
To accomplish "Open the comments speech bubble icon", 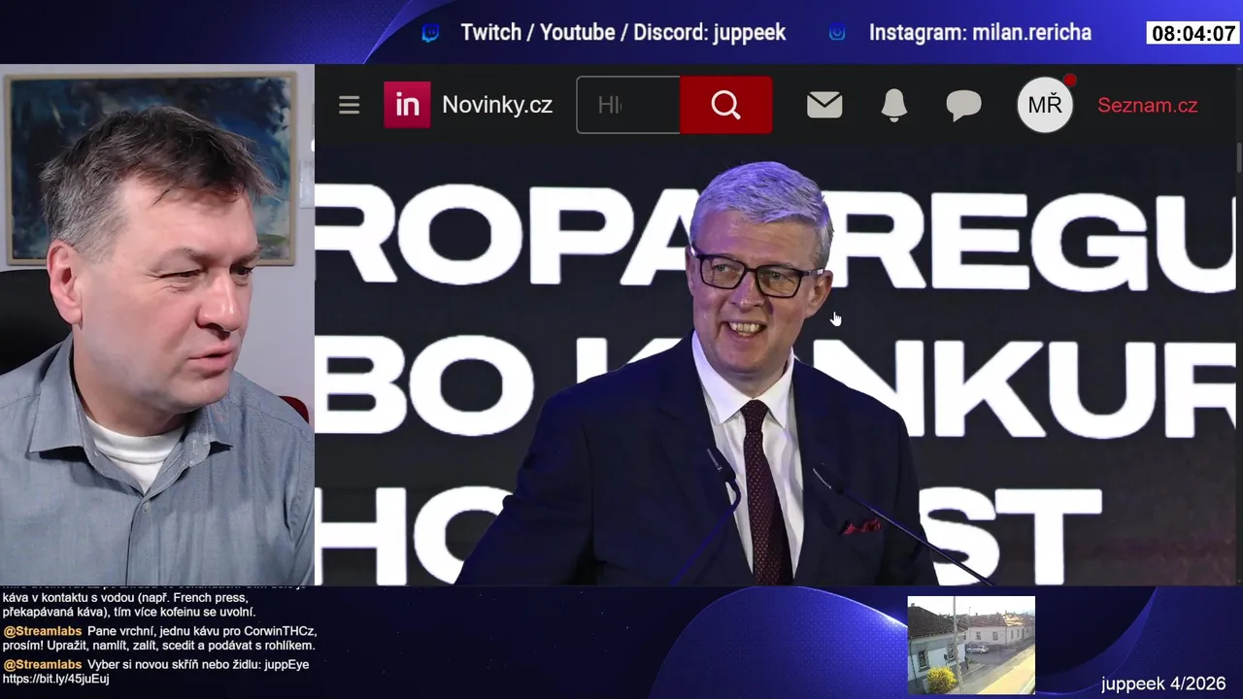I will click(x=963, y=105).
